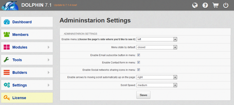The image size is (234, 105).
Task: Click the Admininstarion Settings page heading
Action: click(x=95, y=20)
